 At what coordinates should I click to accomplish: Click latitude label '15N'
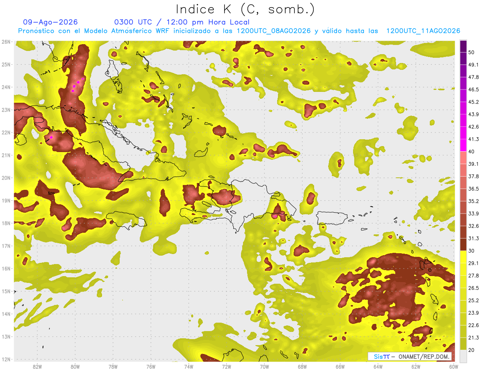[x=6, y=291]
